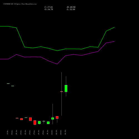Select the '04 Feb' date axis label
139x139 pixels.
[x=65, y=132]
